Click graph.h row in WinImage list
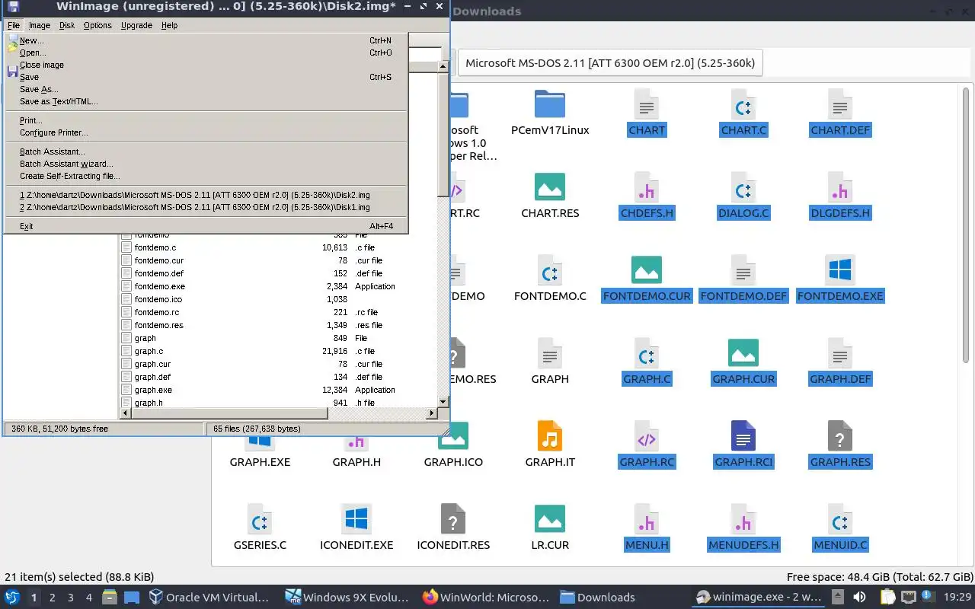Viewport: 975px width, 609px height. tap(278, 403)
